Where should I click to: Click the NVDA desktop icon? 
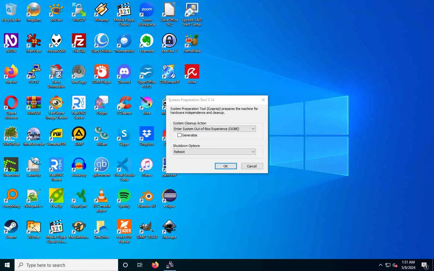point(11,44)
